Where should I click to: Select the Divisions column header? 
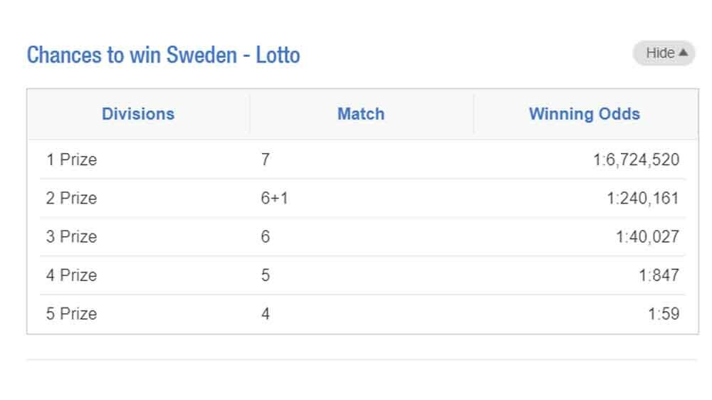pyautogui.click(x=138, y=114)
